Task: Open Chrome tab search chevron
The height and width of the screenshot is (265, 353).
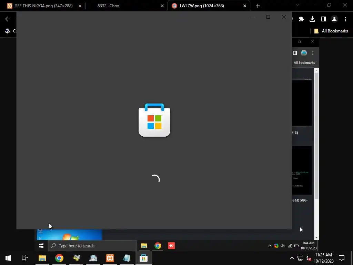Action: (x=297, y=5)
